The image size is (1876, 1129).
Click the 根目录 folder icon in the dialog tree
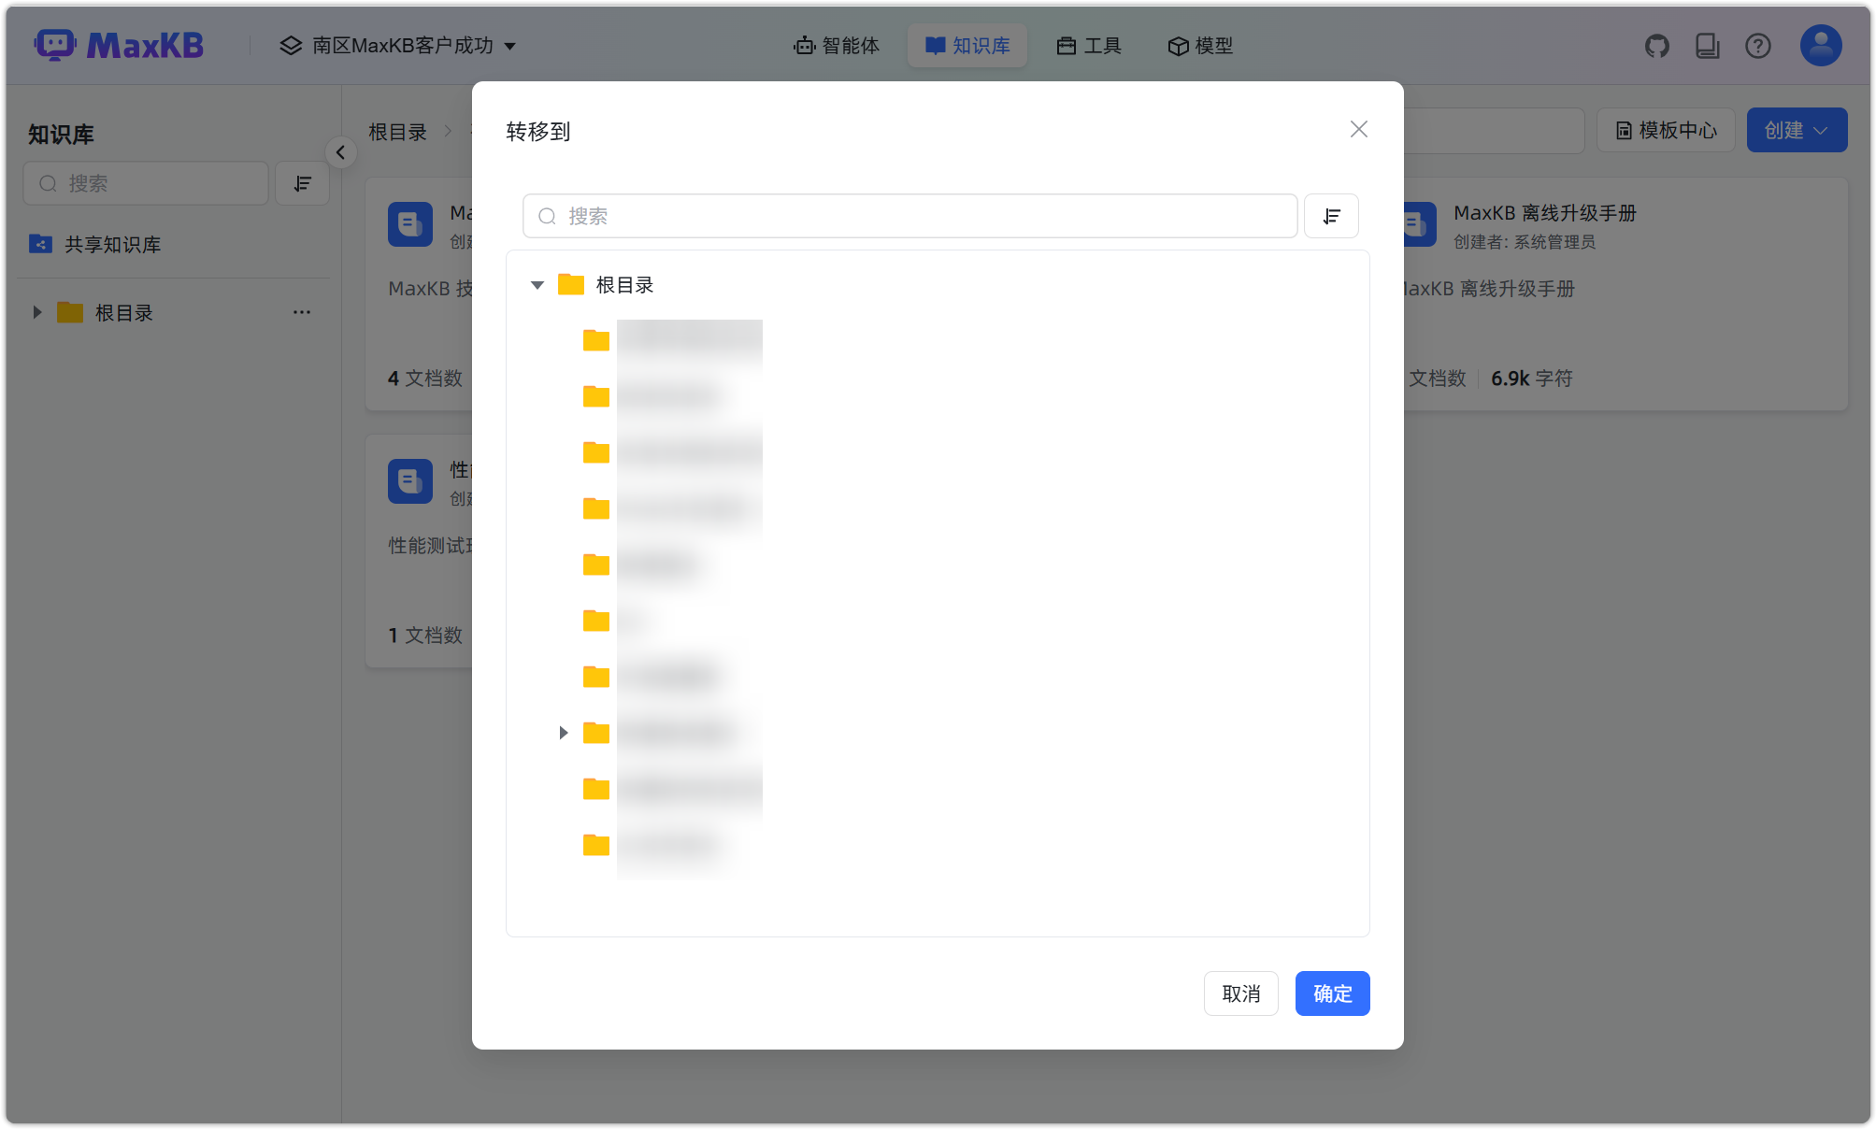[570, 285]
